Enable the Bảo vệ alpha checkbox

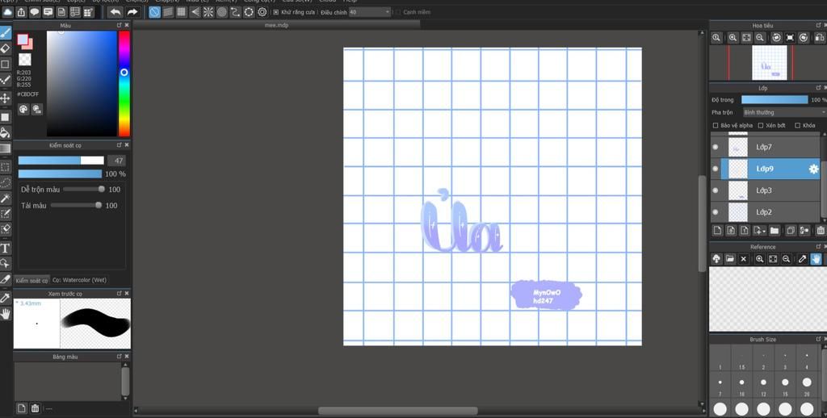tap(716, 125)
